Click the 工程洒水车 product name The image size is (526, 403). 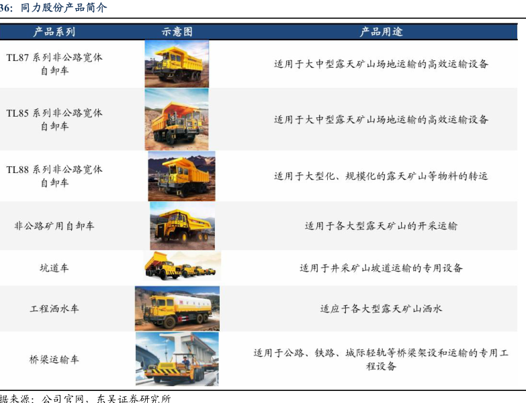coord(54,308)
